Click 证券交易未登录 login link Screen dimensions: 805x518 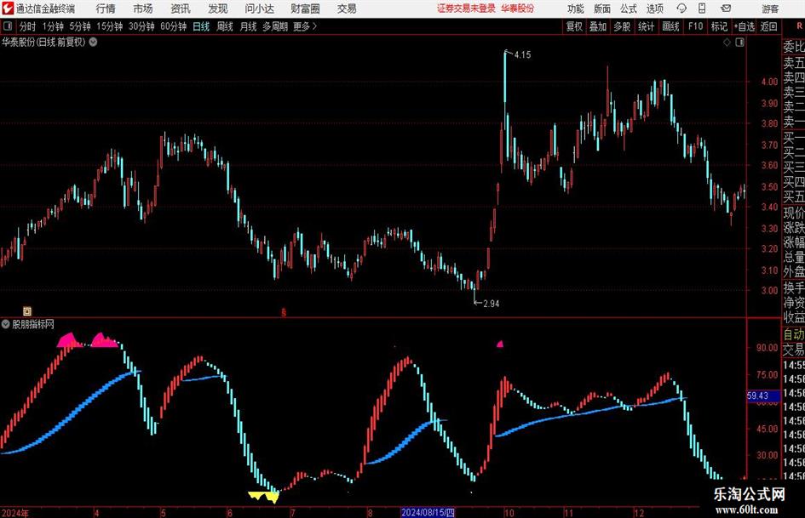click(x=466, y=9)
